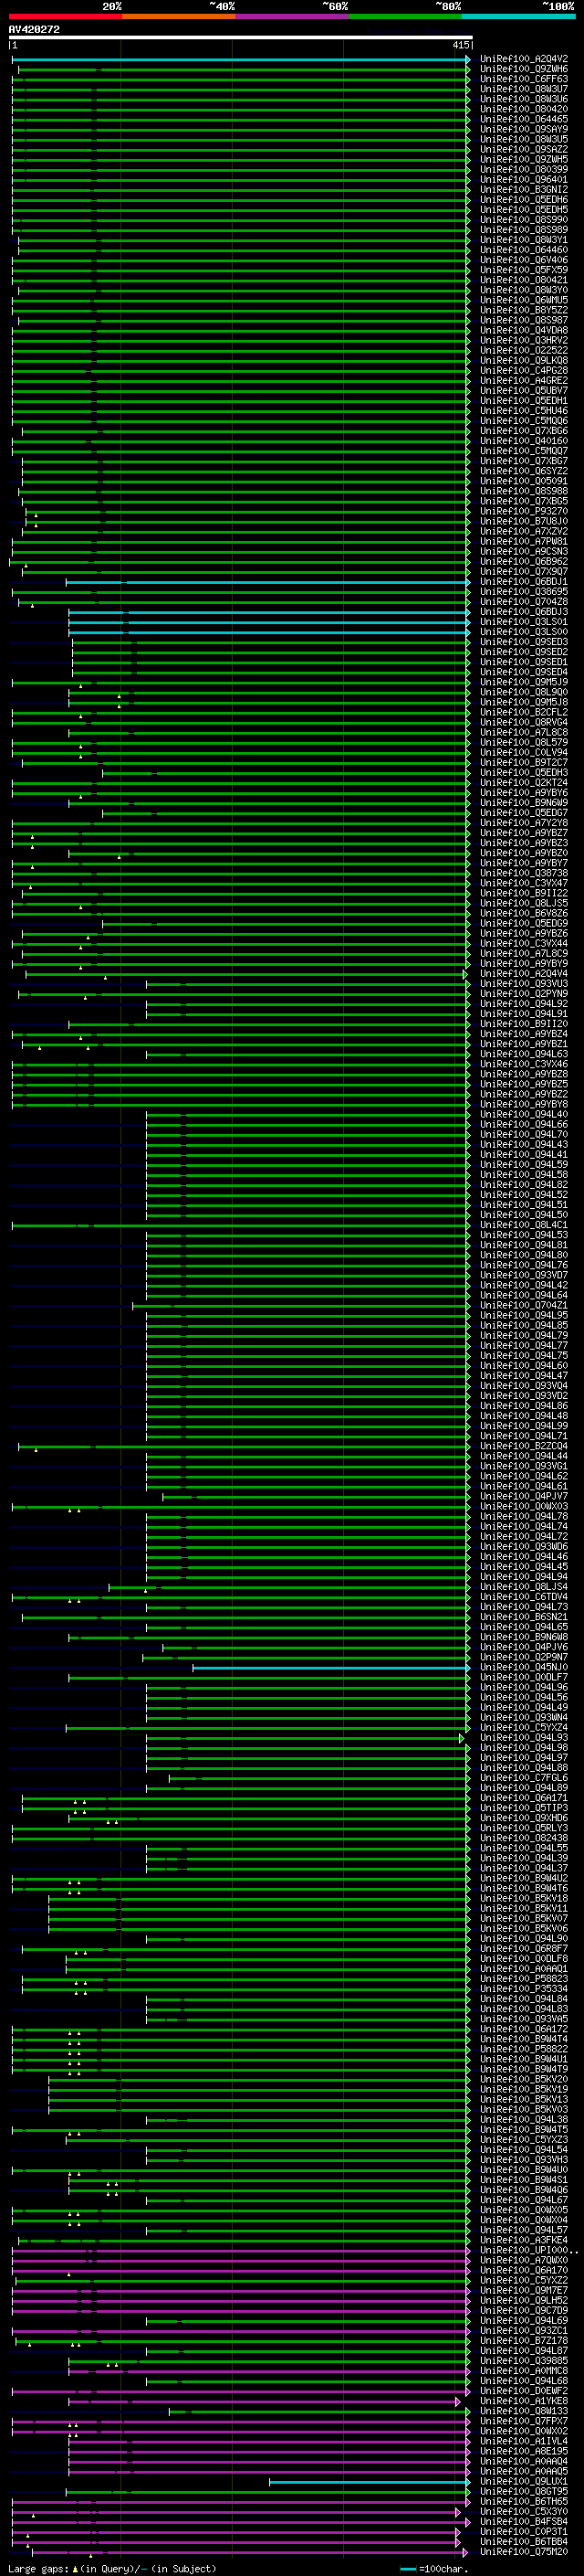Select hit label UniRef100_O64465
Image resolution: width=584 pixels, height=2576 pixels.
(x=524, y=119)
